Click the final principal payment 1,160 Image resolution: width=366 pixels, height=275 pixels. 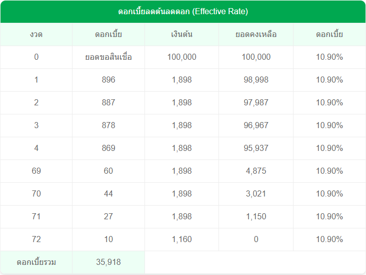click(x=181, y=240)
